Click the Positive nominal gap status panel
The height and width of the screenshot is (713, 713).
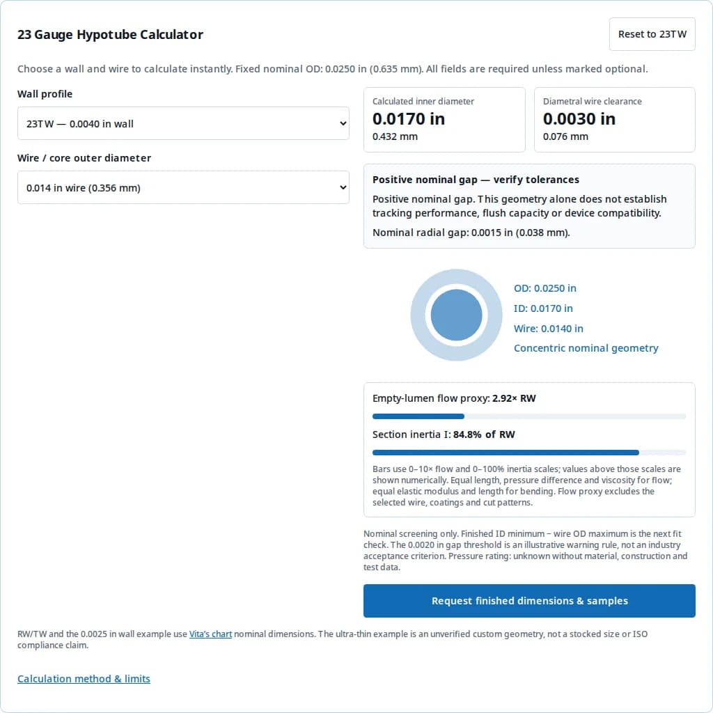(x=529, y=206)
